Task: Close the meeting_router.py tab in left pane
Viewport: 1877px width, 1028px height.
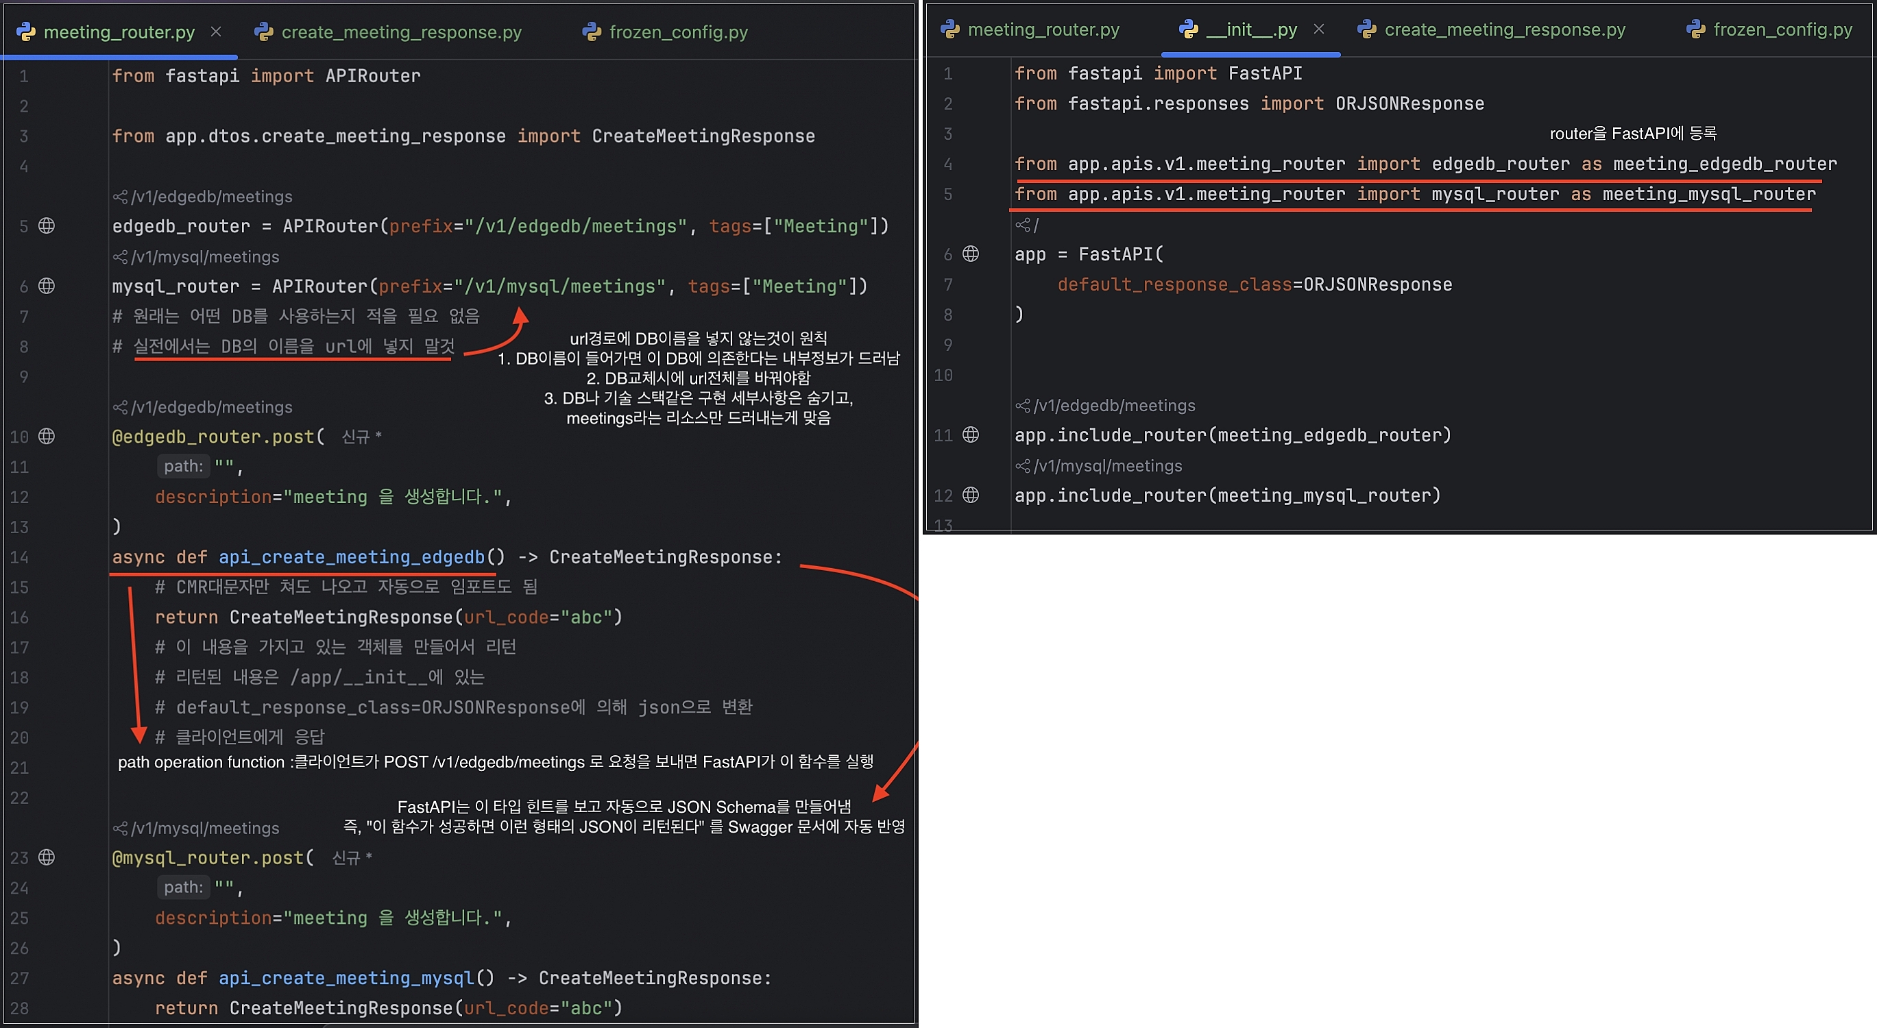Action: click(x=216, y=32)
